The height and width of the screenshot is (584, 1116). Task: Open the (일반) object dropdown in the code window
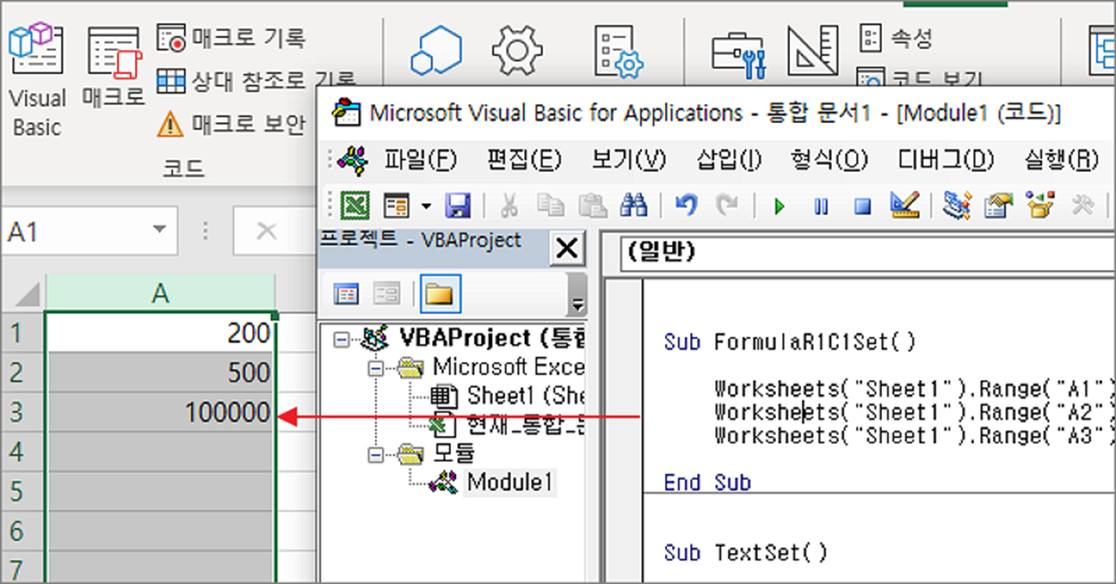point(867,252)
